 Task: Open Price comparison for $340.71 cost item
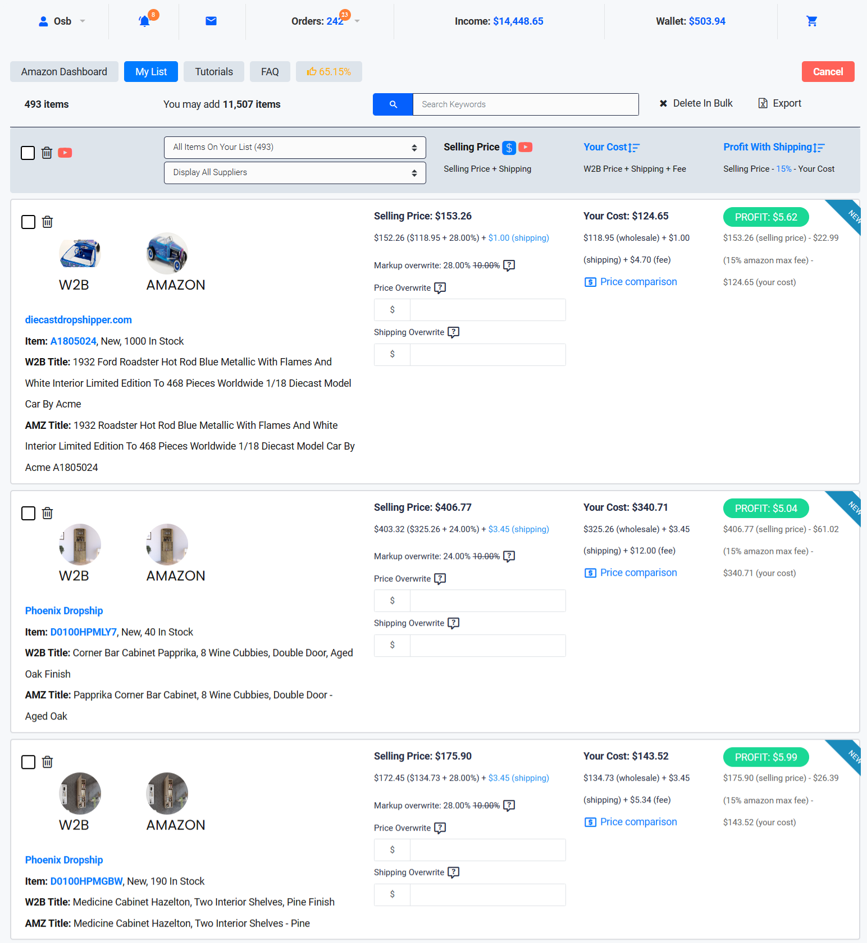point(631,573)
